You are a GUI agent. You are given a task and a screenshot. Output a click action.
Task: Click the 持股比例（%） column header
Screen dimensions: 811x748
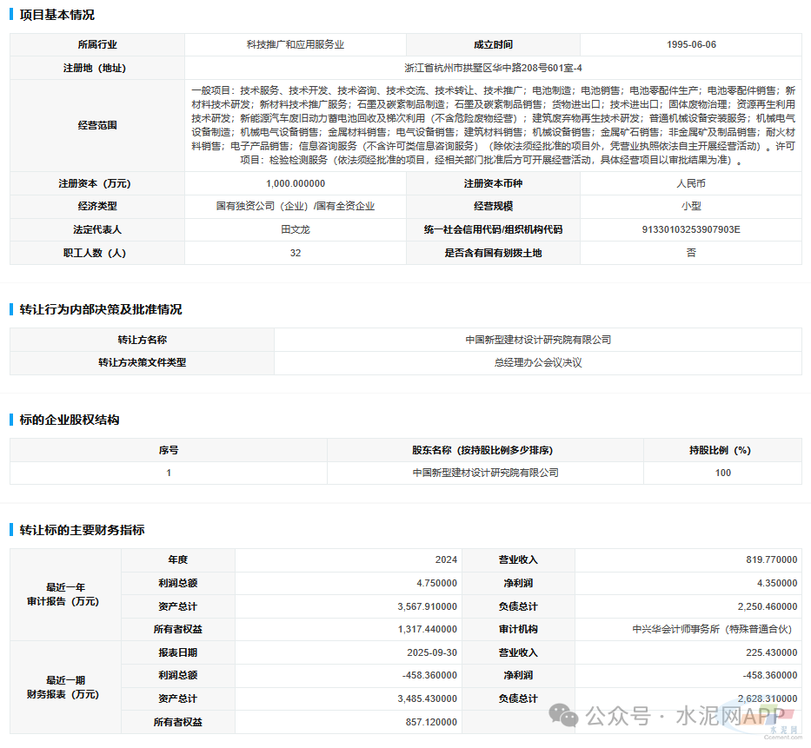719,450
